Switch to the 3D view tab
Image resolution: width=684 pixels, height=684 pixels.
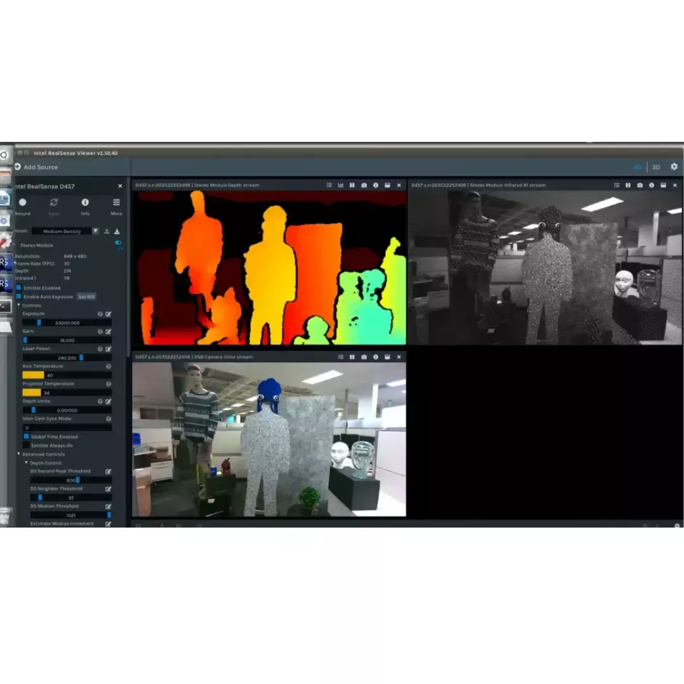pyautogui.click(x=656, y=167)
